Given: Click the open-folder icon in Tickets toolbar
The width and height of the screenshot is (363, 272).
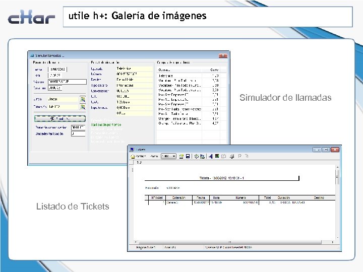Looking at the screenshot, I should [x=181, y=156].
